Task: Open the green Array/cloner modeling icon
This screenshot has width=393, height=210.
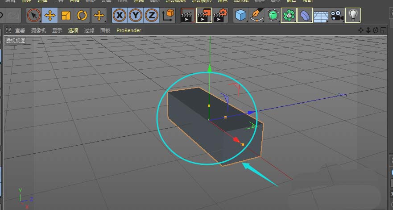Action: tap(289, 15)
